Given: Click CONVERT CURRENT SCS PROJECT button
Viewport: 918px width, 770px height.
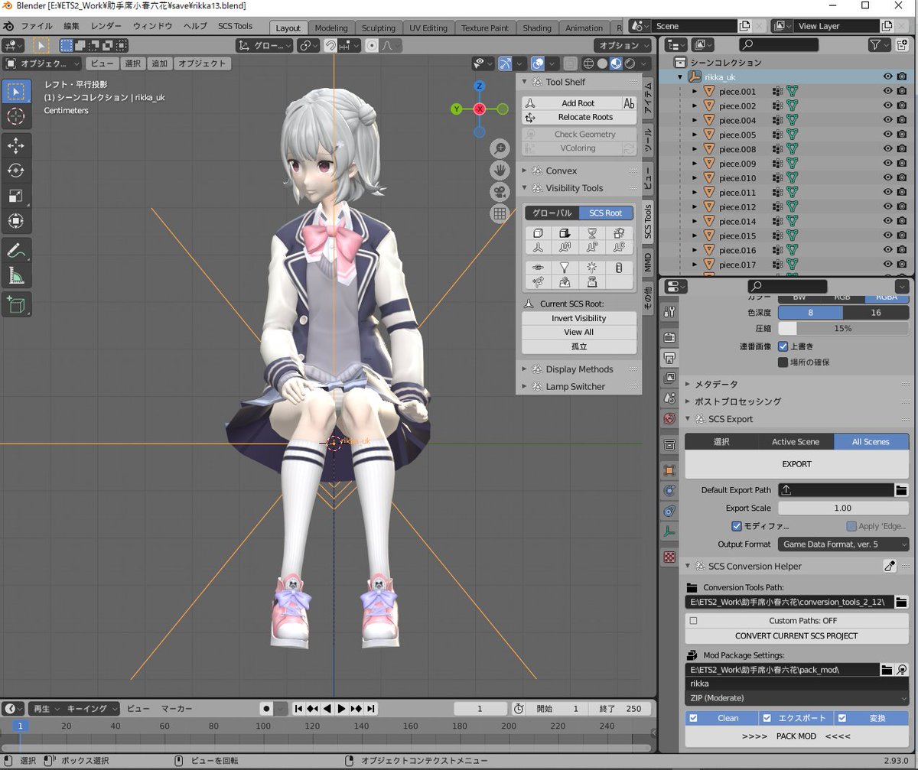Looking at the screenshot, I should click(796, 635).
